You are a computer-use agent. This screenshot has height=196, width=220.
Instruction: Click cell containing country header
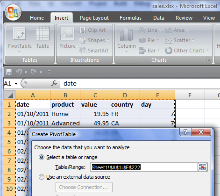[125, 104]
